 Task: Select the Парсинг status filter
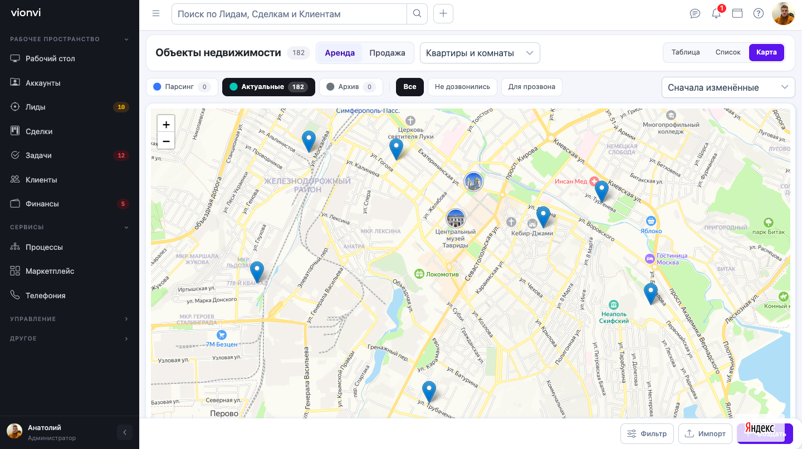(x=182, y=87)
